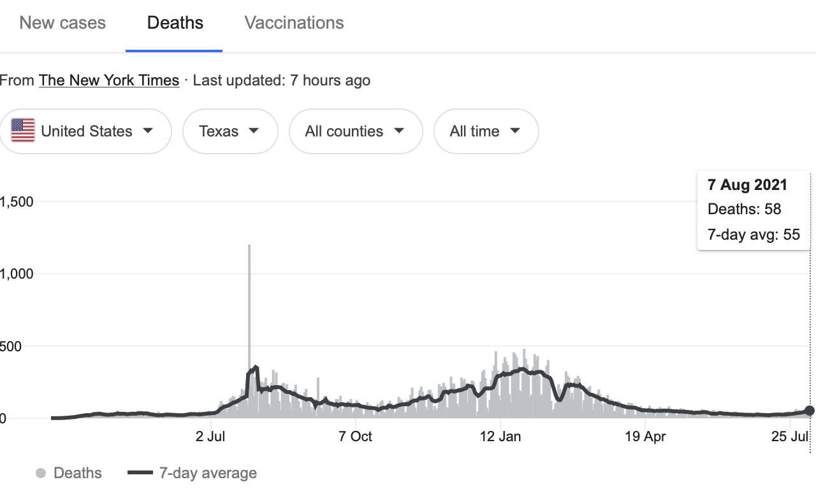Click the arrow beside Texas
Viewport: 816px width, 496px height.
pyautogui.click(x=254, y=131)
